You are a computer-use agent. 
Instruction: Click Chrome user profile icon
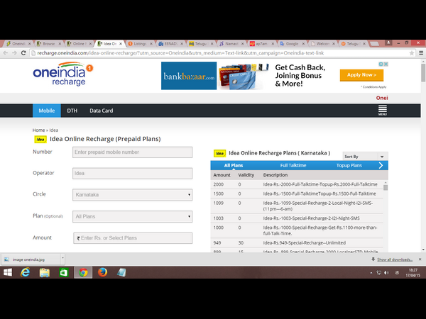pyautogui.click(x=388, y=43)
